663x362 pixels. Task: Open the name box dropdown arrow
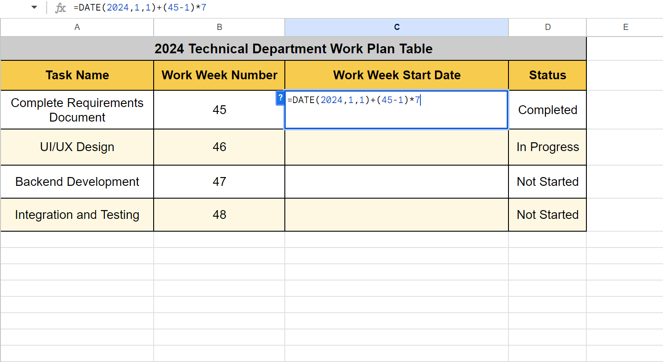(x=34, y=7)
